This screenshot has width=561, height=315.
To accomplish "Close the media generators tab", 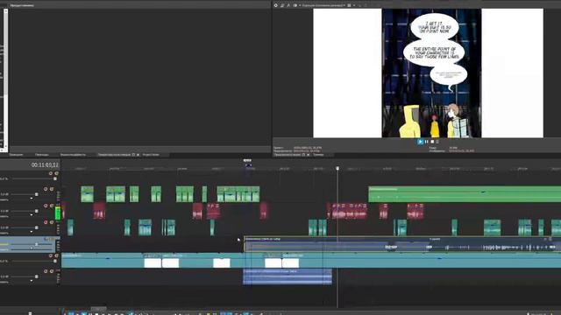I will [x=138, y=155].
